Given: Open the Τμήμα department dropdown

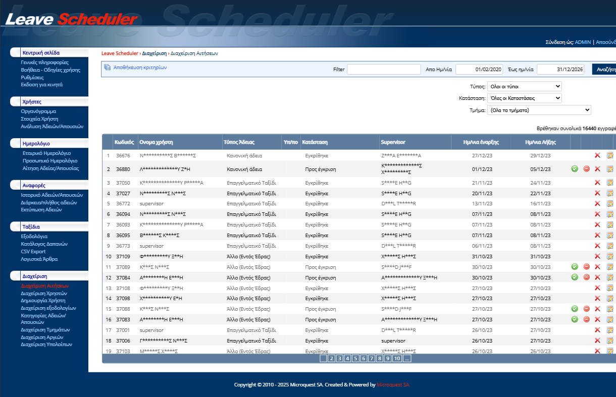Looking at the screenshot, I should 539,110.
